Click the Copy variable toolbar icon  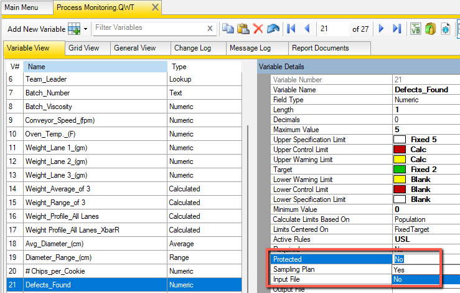228,29
